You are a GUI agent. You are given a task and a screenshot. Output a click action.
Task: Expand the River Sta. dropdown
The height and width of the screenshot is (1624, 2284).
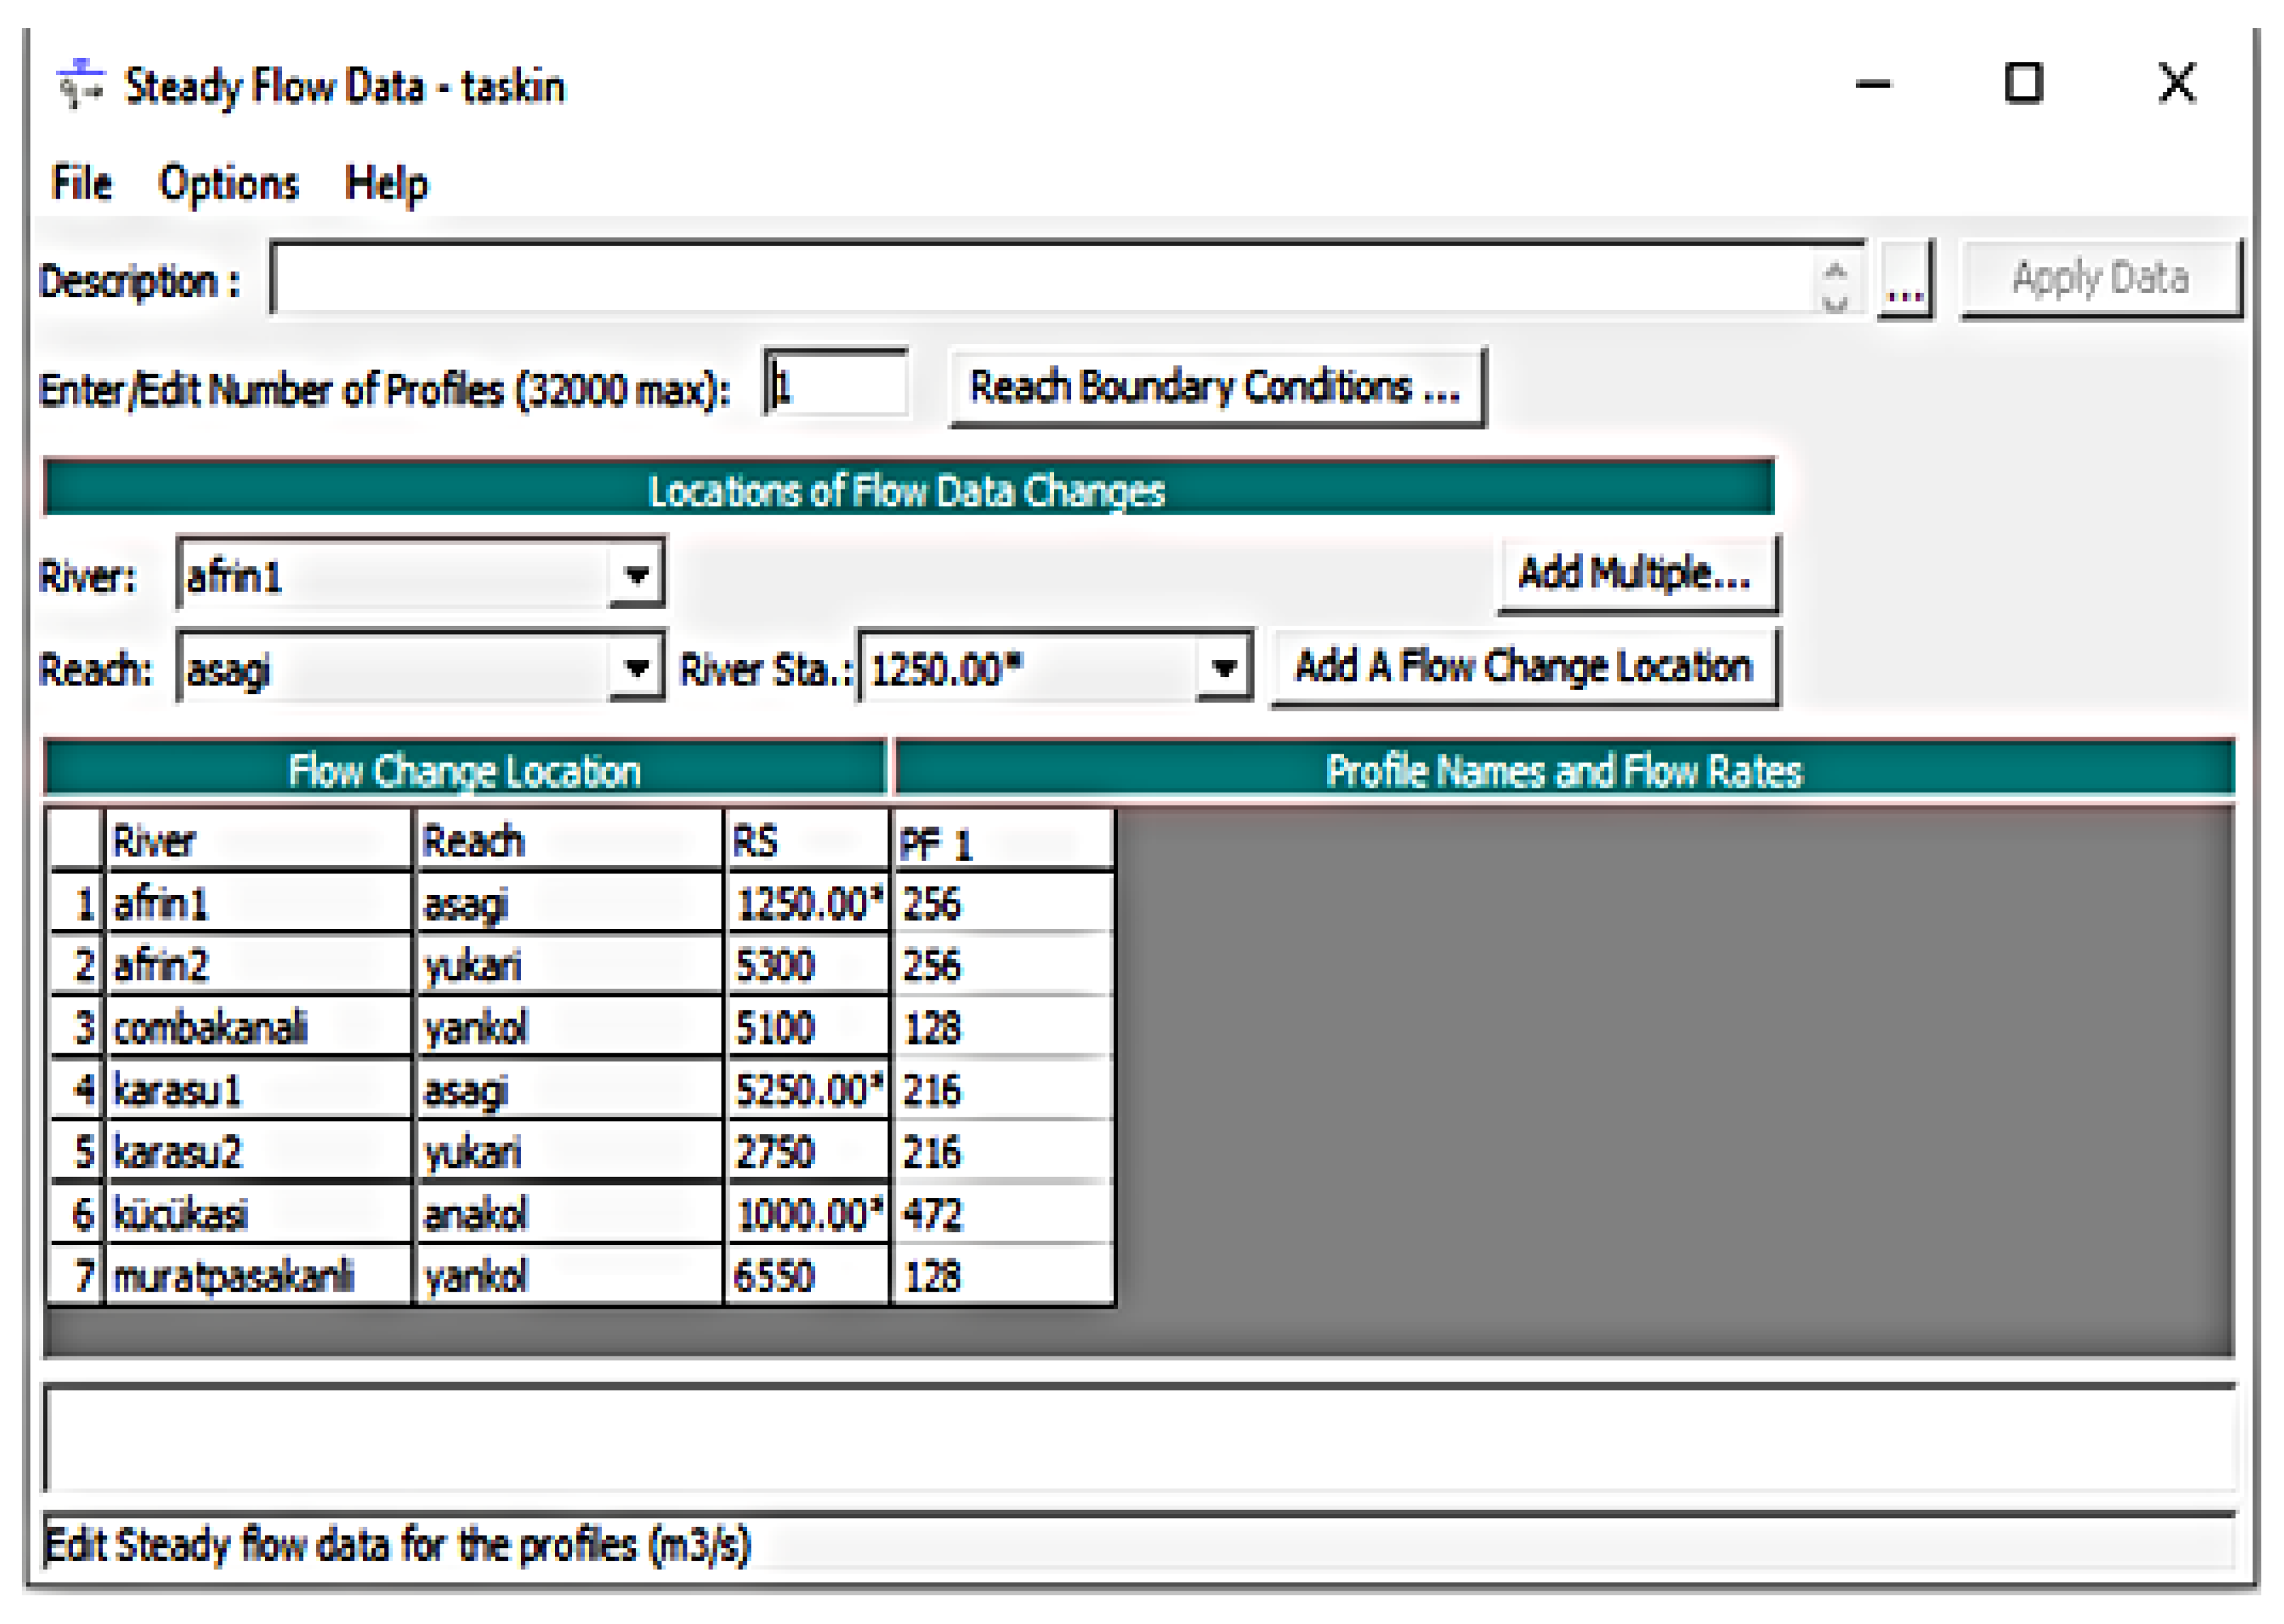coord(1224,668)
